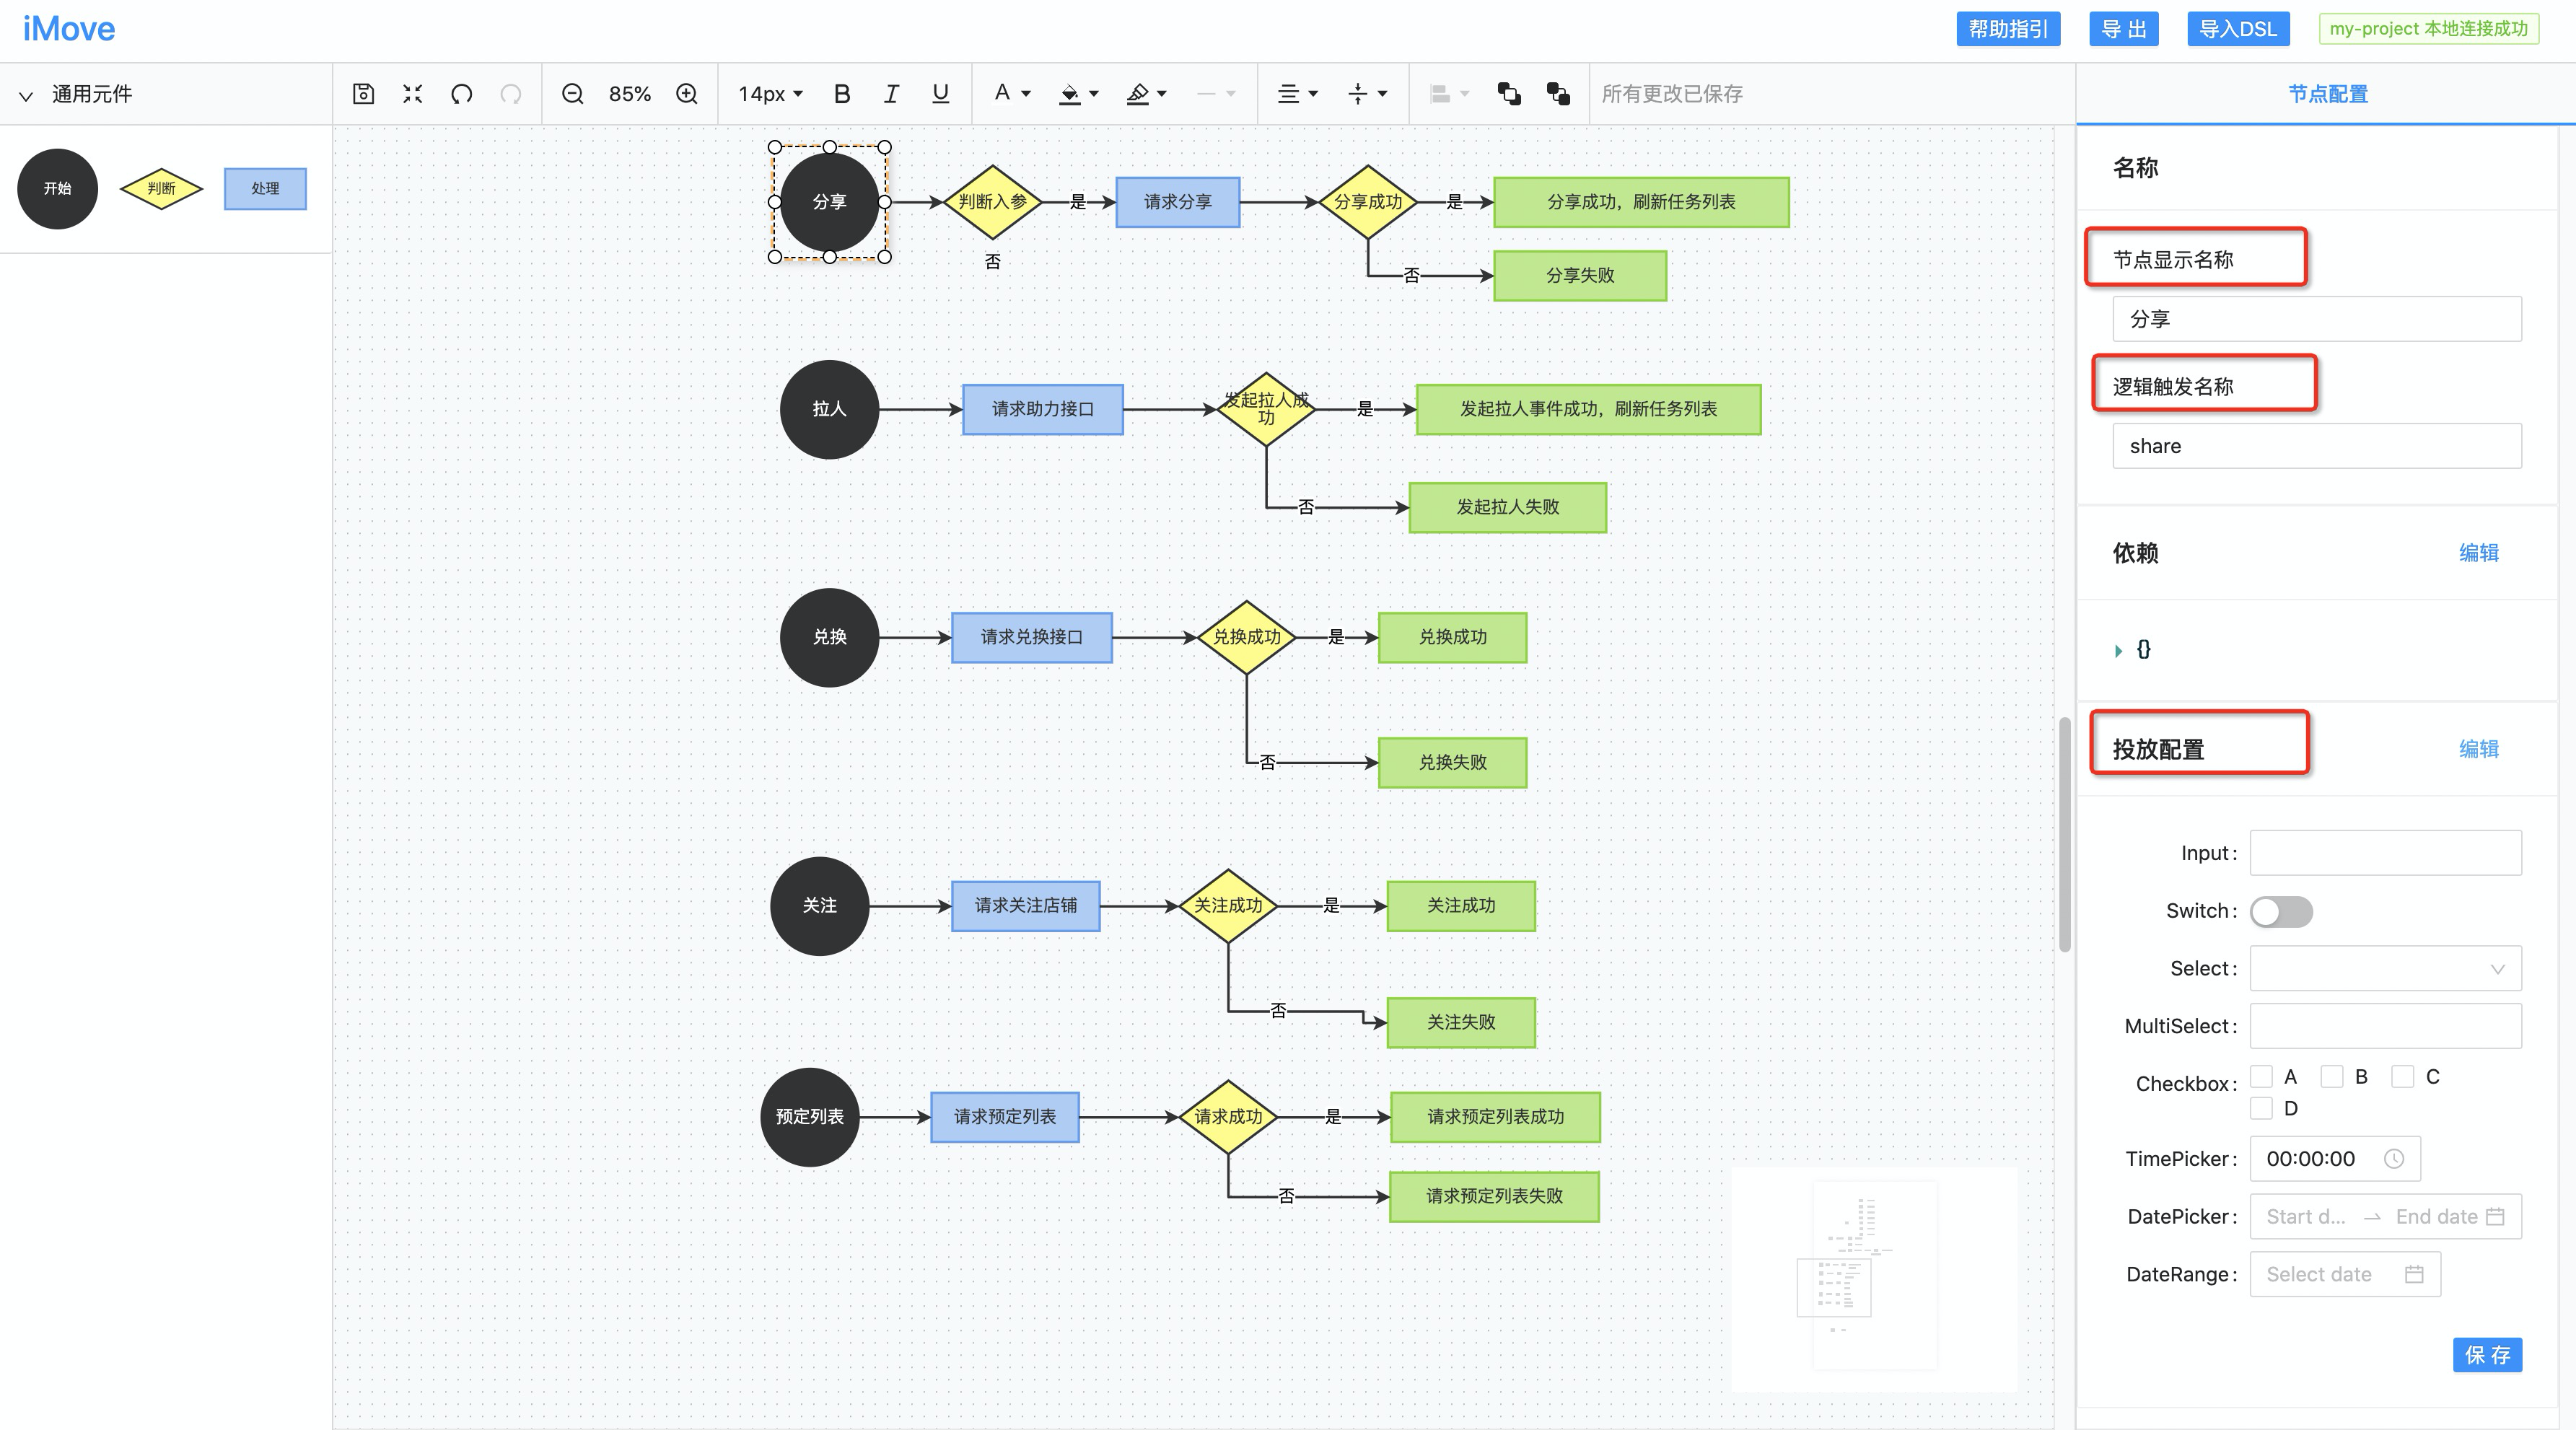This screenshot has height=1430, width=2576.
Task: Open the border color highlighter picker
Action: [1147, 94]
